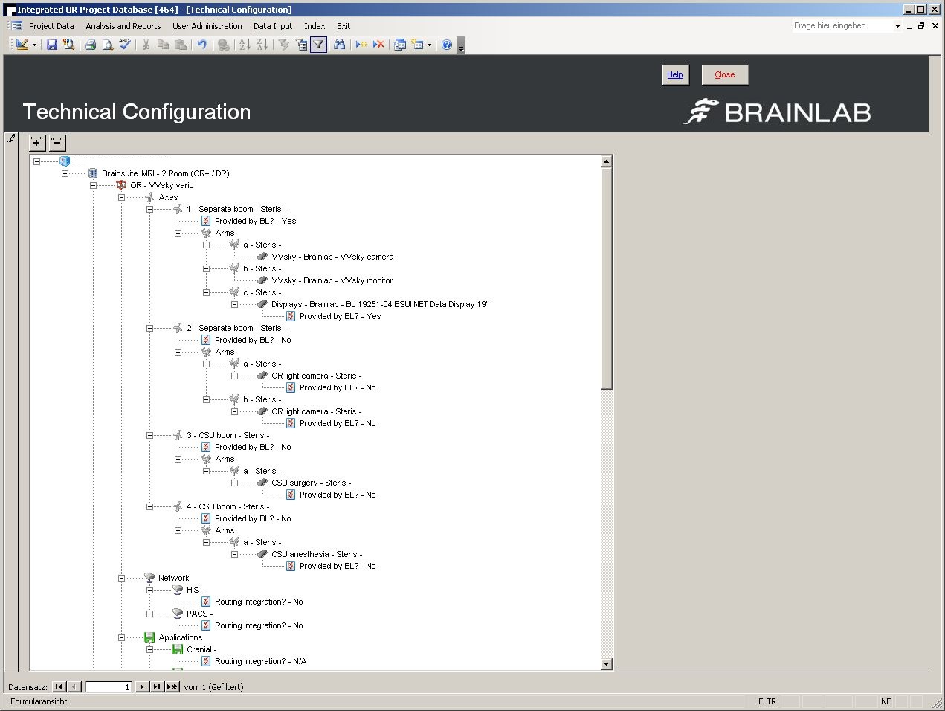Click the record number input field
Image resolution: width=945 pixels, height=711 pixels.
coord(109,687)
